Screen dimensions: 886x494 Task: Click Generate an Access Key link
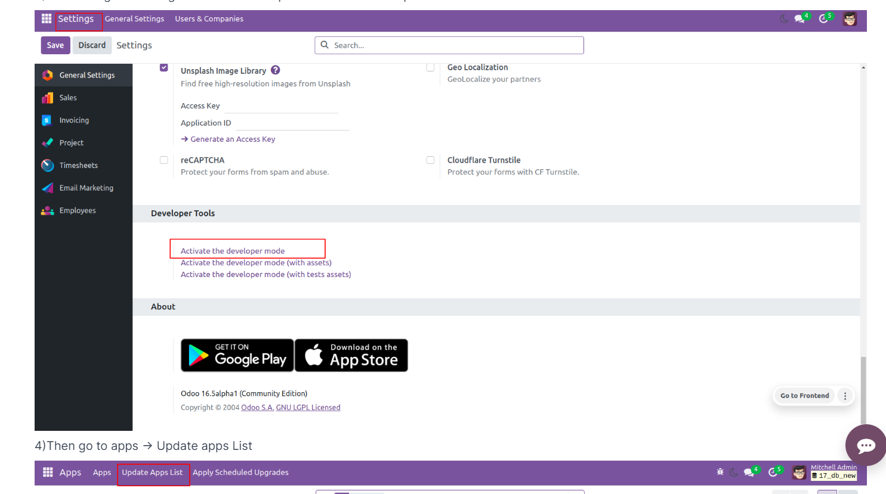[228, 139]
